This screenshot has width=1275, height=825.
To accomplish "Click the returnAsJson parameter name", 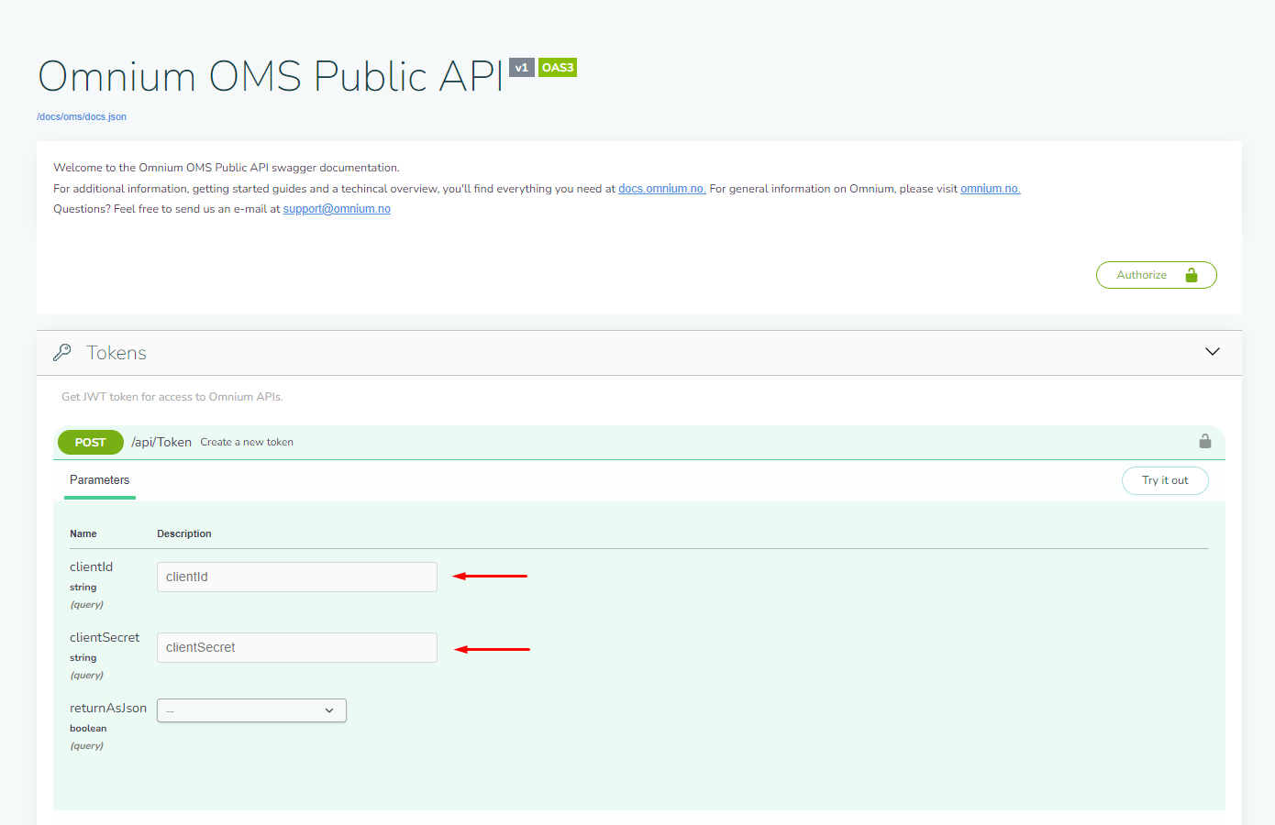I will pos(108,708).
